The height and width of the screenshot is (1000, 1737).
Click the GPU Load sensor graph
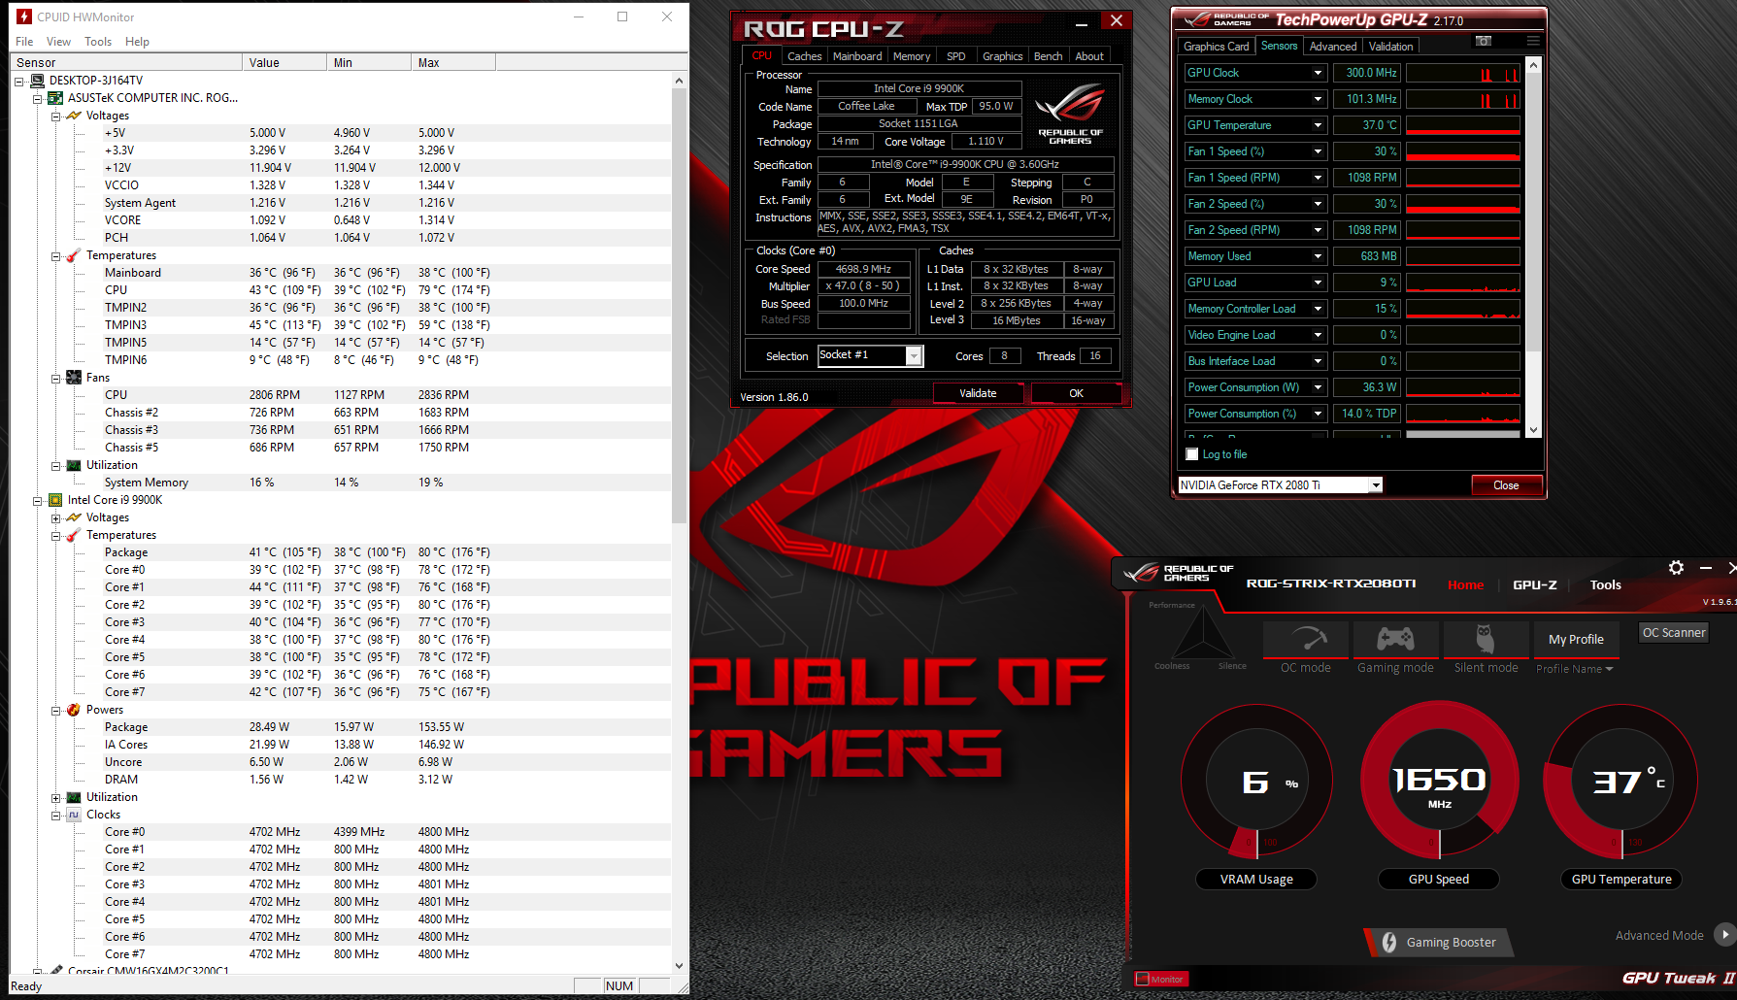(x=1463, y=283)
